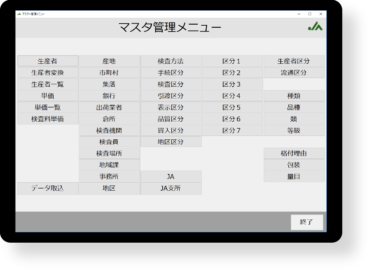Click the データ取込 button

(x=48, y=188)
